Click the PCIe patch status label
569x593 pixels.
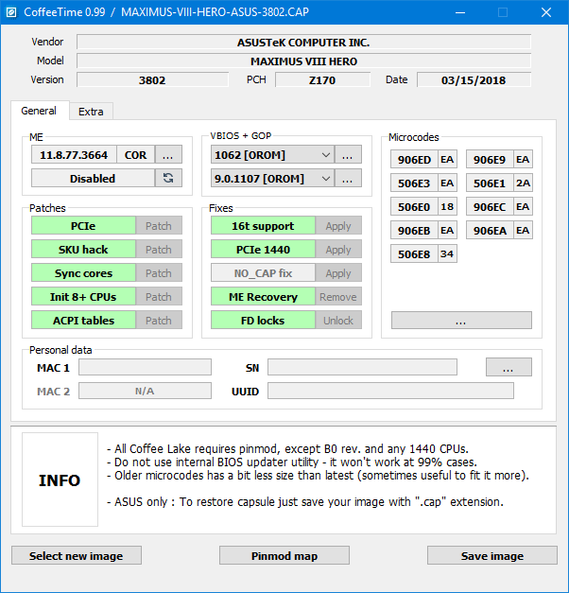click(83, 226)
